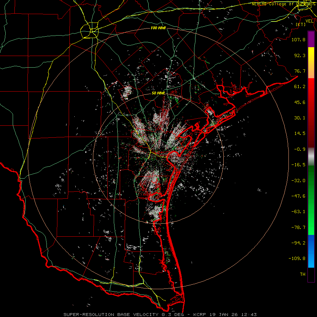This screenshot has height=317, width=317.
Task: Select the 76.7 velocity scale value
Action: (x=300, y=71)
